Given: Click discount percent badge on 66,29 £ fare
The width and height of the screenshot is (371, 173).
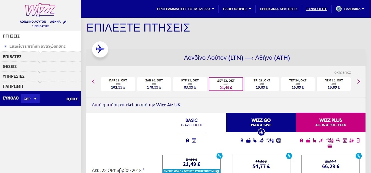Looking at the screenshot, I should point(359,156).
